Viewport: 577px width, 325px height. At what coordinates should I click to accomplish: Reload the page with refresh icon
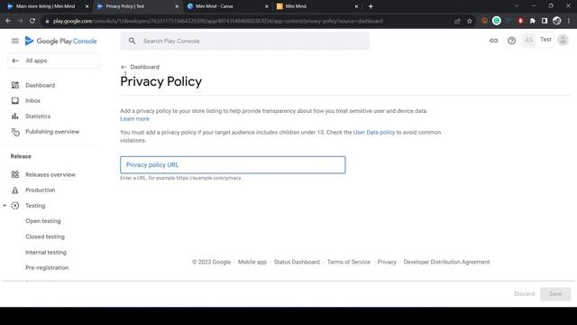pos(32,21)
